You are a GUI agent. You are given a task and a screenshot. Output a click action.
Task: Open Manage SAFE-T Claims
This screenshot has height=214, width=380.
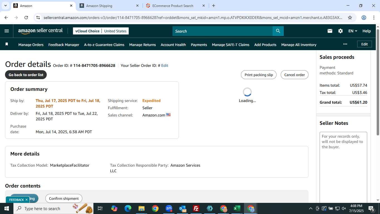(x=231, y=45)
